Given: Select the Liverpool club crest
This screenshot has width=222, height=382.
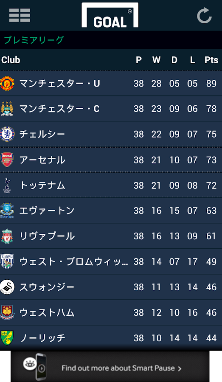Looking at the screenshot, I should pos(7,236).
